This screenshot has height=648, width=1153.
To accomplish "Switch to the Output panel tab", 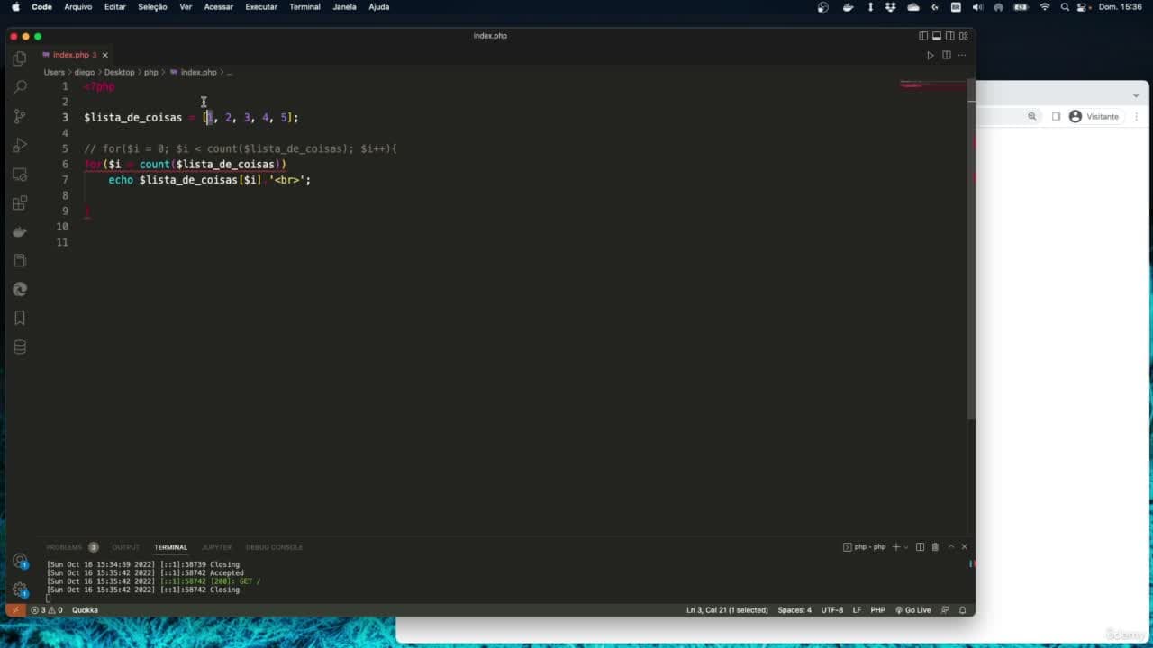I will pos(126,547).
